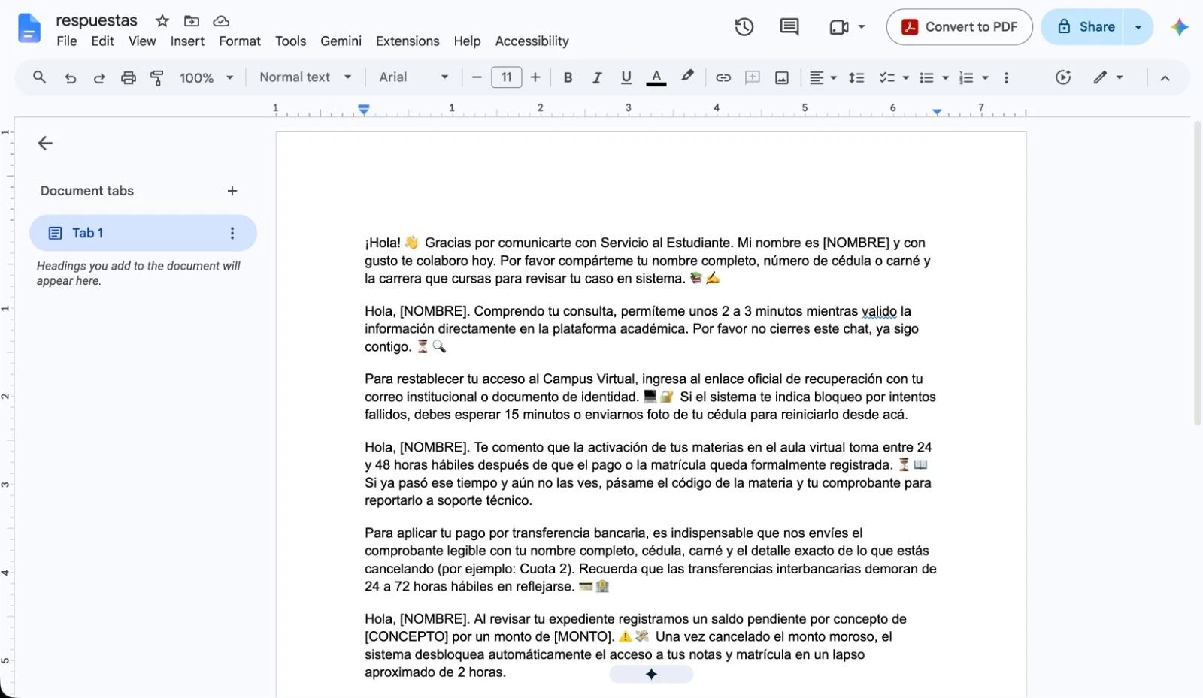Check cloud save status icon
The image size is (1203, 698).
click(221, 20)
